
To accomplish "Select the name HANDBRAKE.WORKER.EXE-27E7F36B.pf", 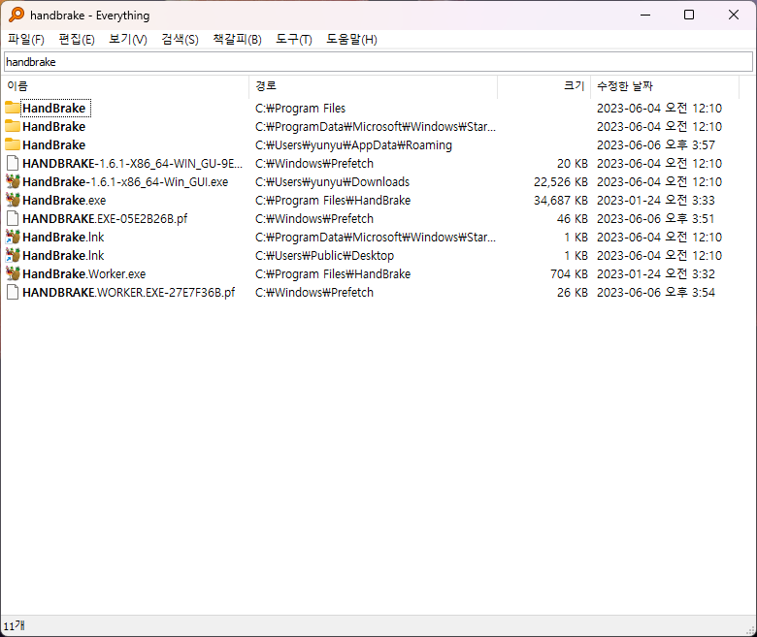I will pos(128,292).
